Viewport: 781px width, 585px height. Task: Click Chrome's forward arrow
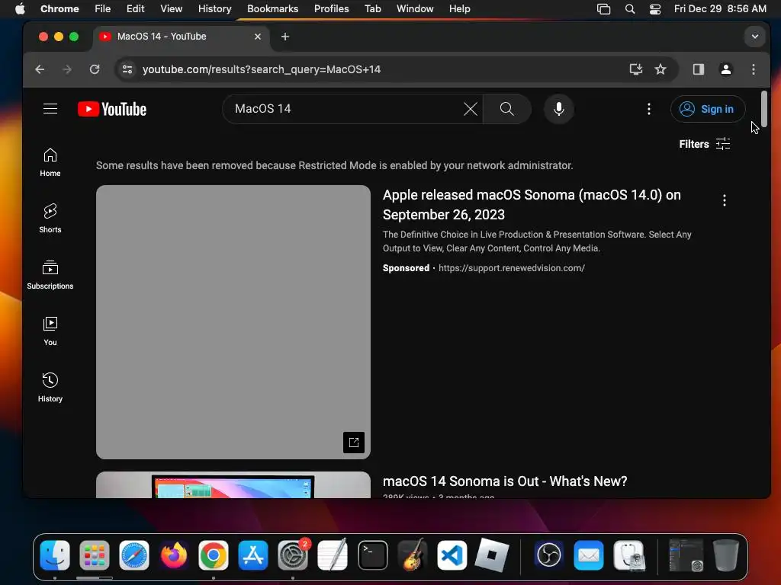(67, 69)
